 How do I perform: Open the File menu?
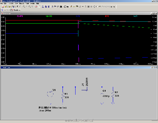(1, 3)
